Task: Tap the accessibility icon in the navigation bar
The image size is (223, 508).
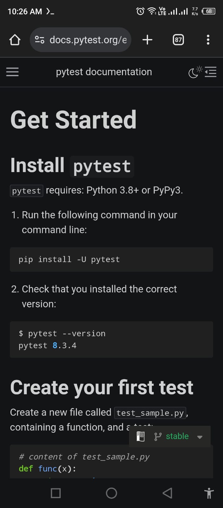Action: point(209,493)
